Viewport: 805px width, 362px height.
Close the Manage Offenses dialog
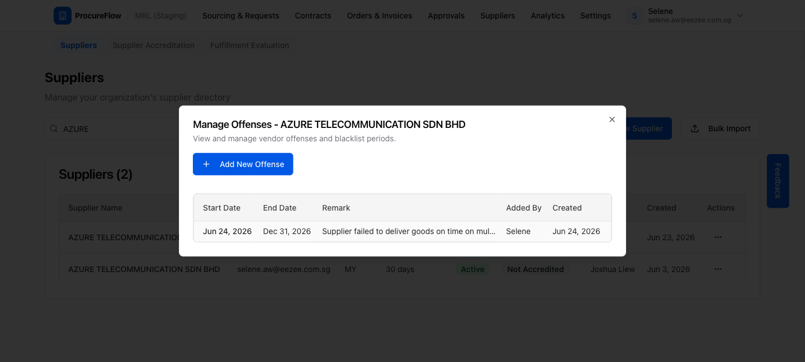[612, 120]
